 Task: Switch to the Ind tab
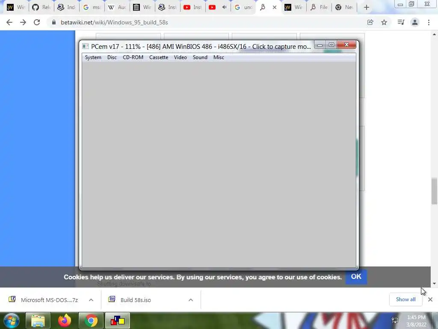66,8
